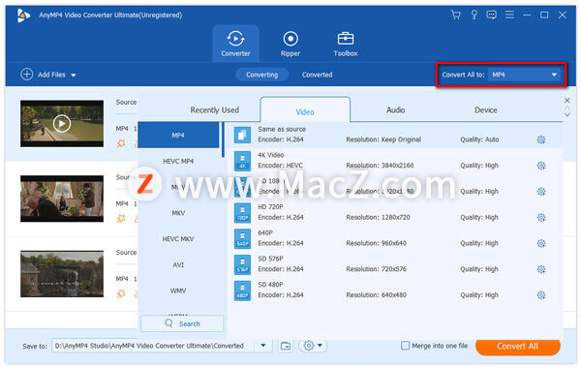Click the Save to path field

[153, 346]
